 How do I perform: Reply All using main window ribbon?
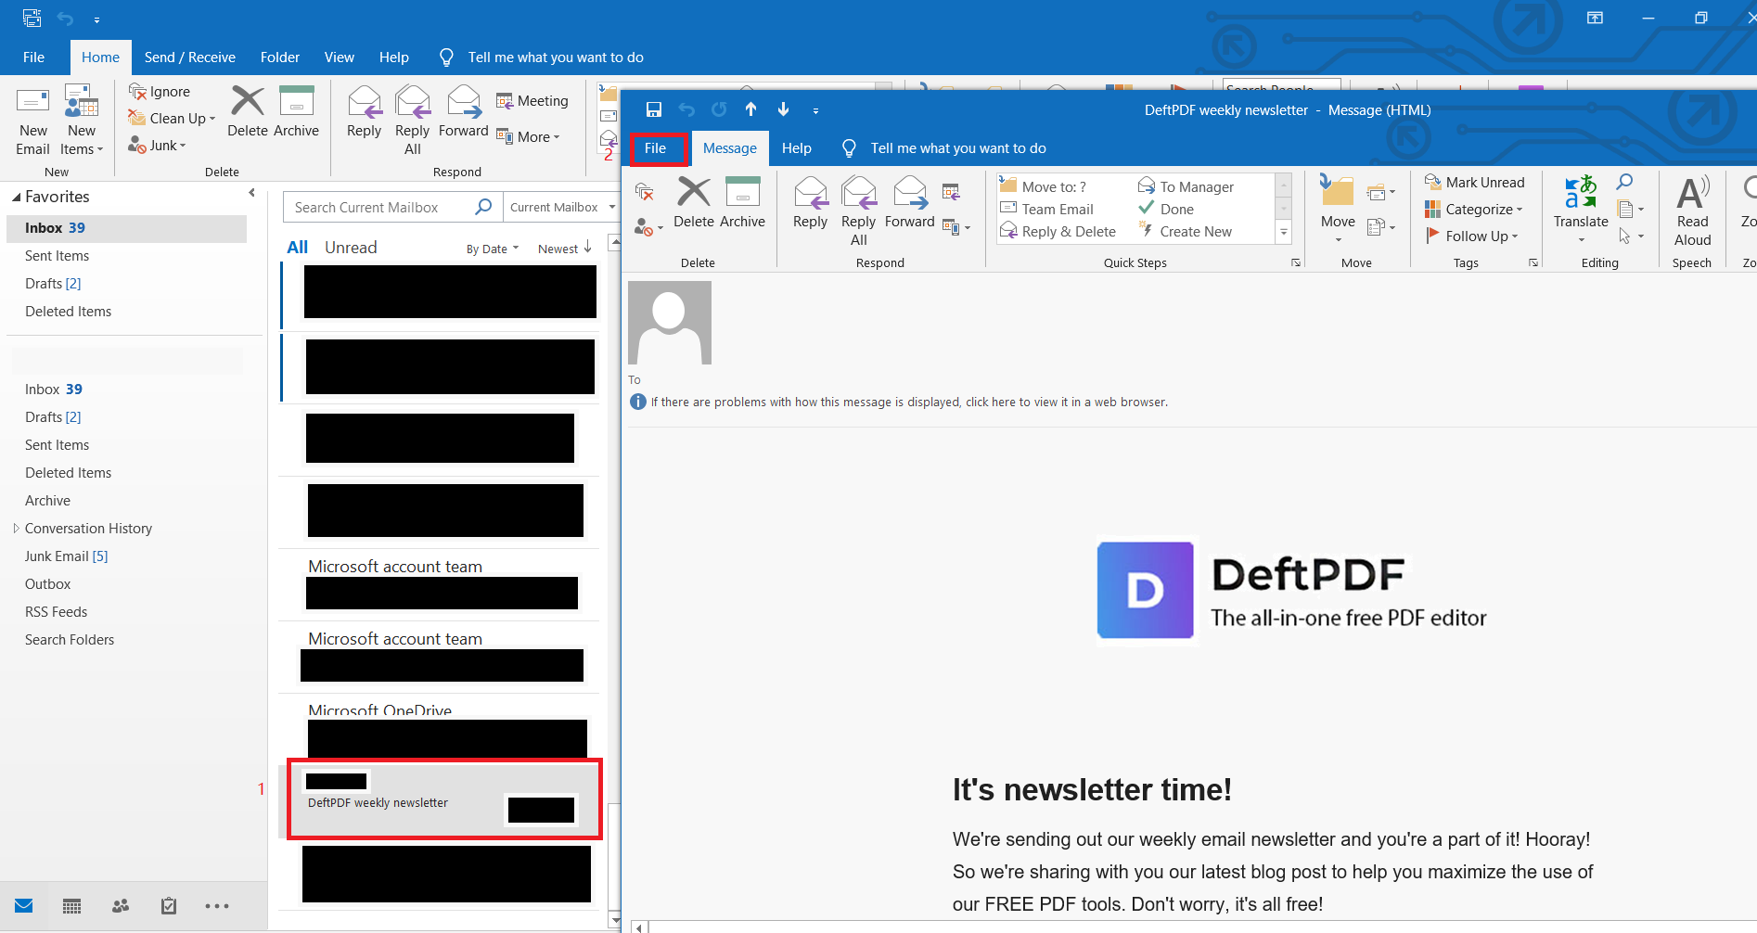coord(413,121)
